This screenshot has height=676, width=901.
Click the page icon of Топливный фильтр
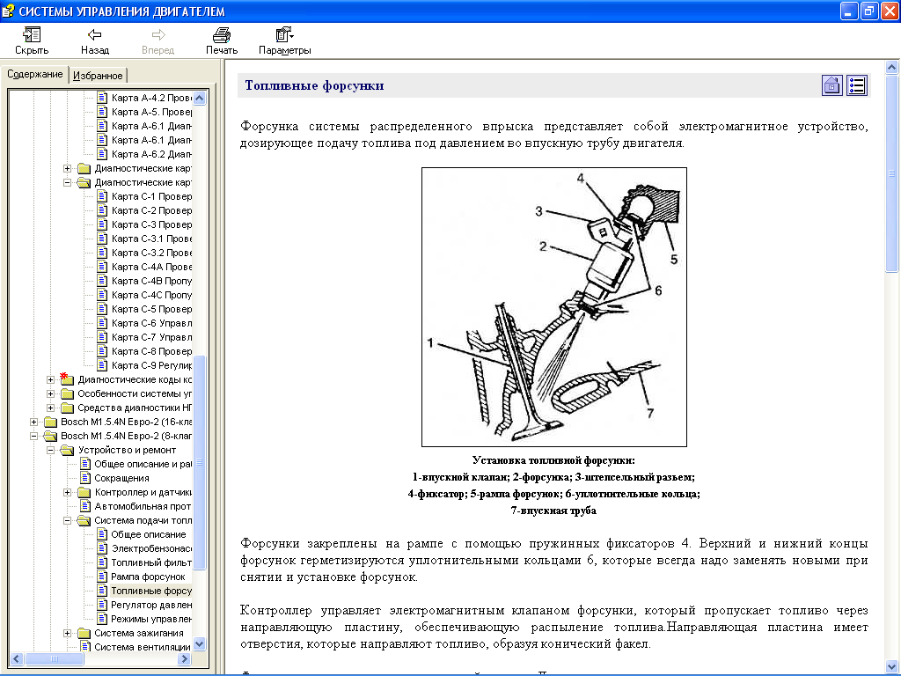[x=102, y=562]
